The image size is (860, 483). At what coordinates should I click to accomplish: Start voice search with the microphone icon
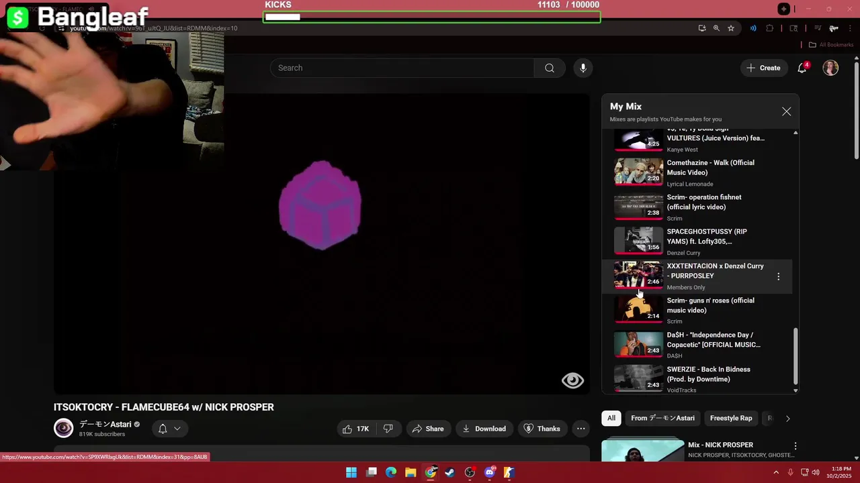point(583,68)
